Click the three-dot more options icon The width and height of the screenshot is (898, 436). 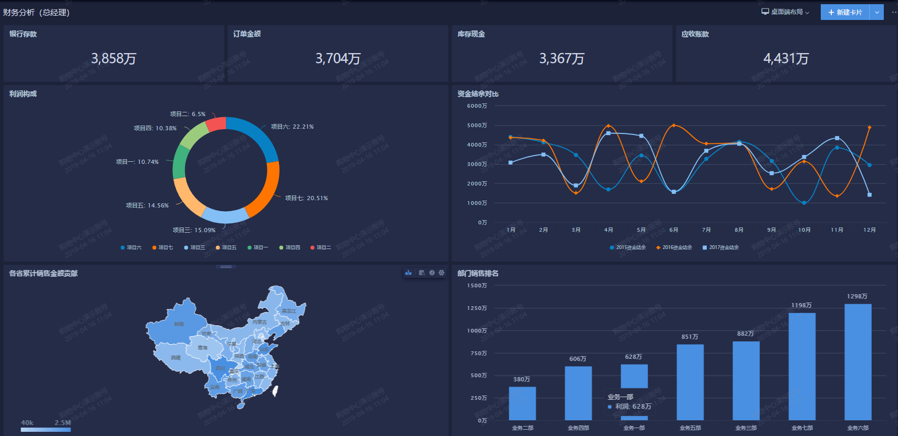coord(894,12)
